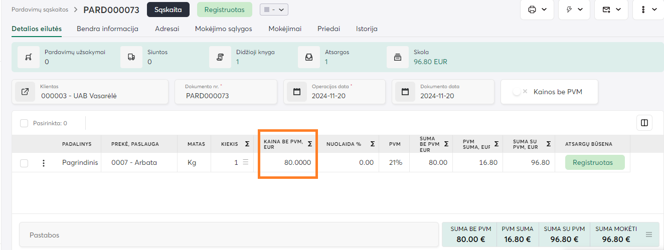664x250 pixels.
Task: Click the Atsargos inventory icon
Action: tap(309, 57)
